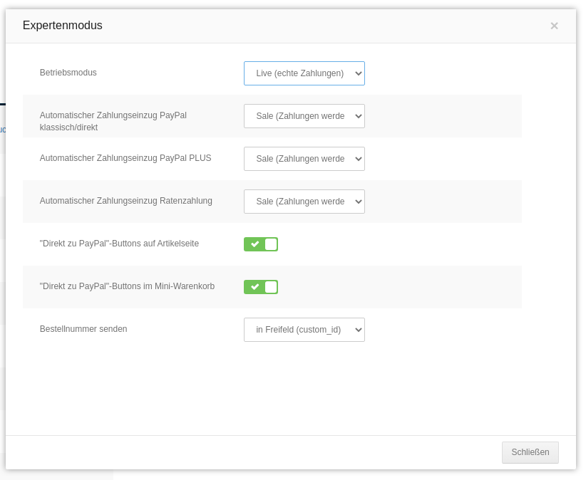Click the checkmark icon in the Mini-Warenkorb toggle
Image resolution: width=586 pixels, height=480 pixels.
(x=255, y=287)
